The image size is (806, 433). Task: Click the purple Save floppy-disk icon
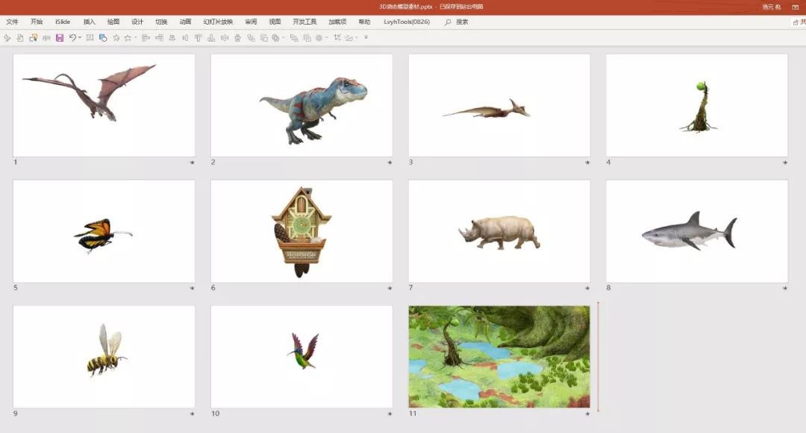coord(60,37)
